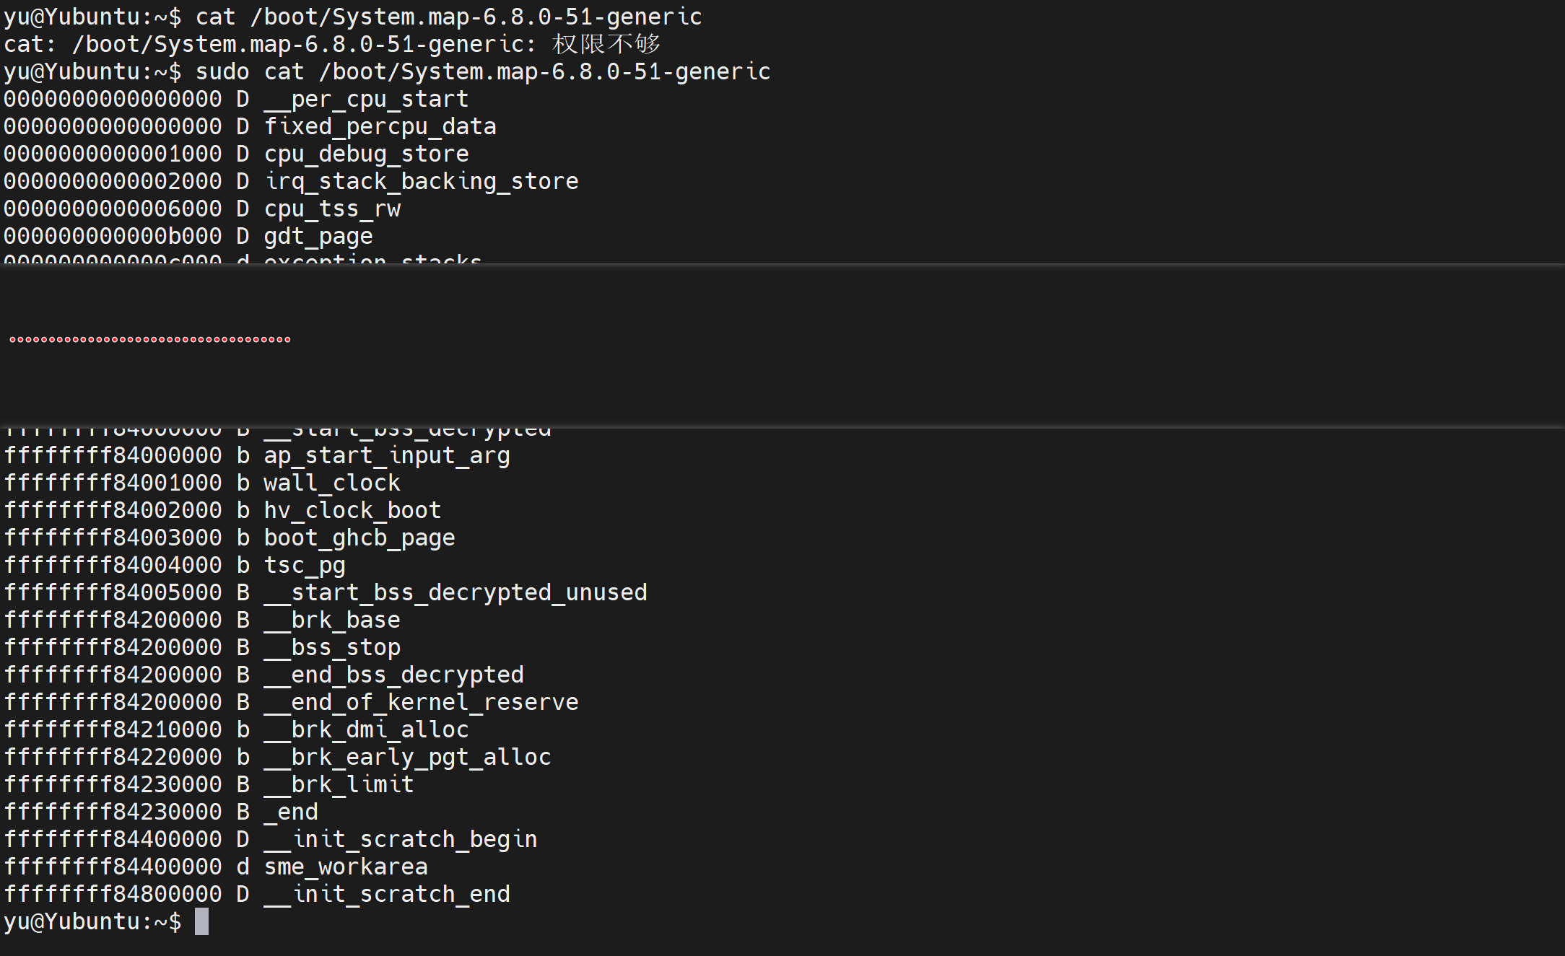This screenshot has width=1565, height=956.
Task: Select the wall_clock entry
Action: (202, 483)
